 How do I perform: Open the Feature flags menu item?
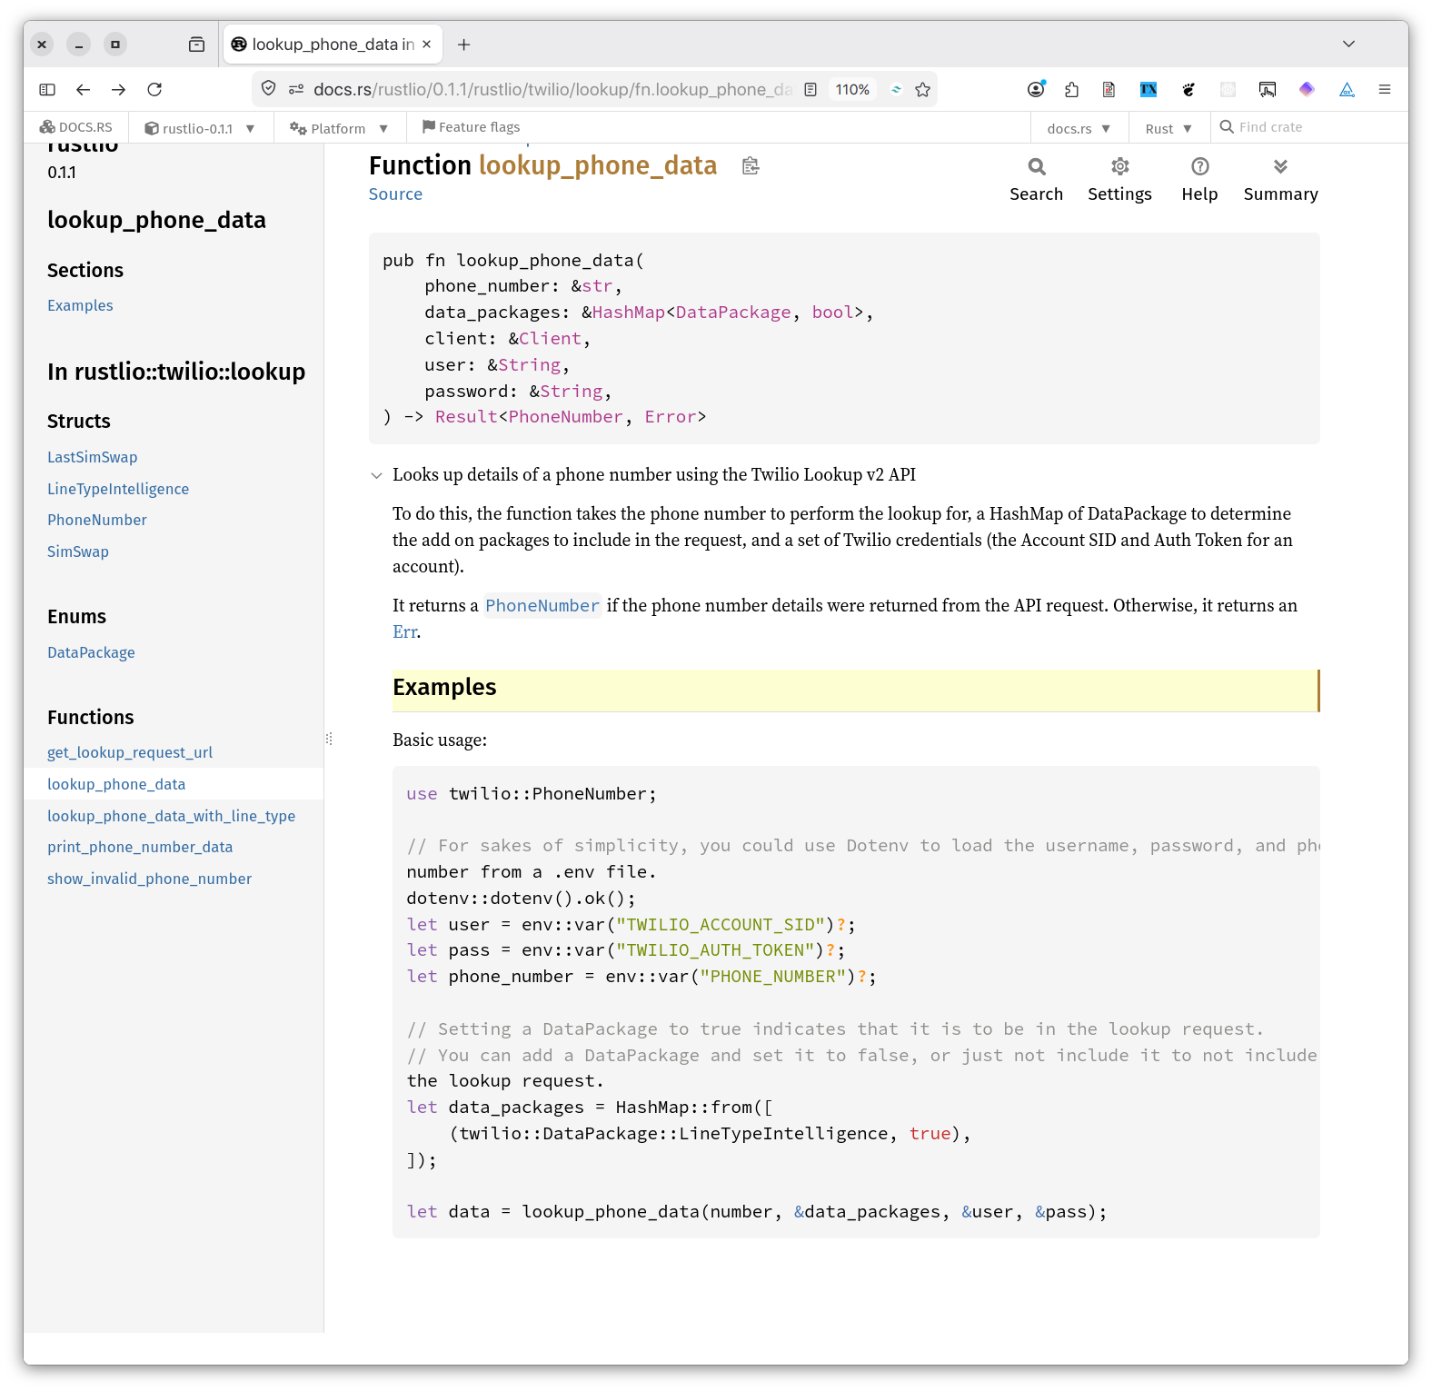[471, 127]
